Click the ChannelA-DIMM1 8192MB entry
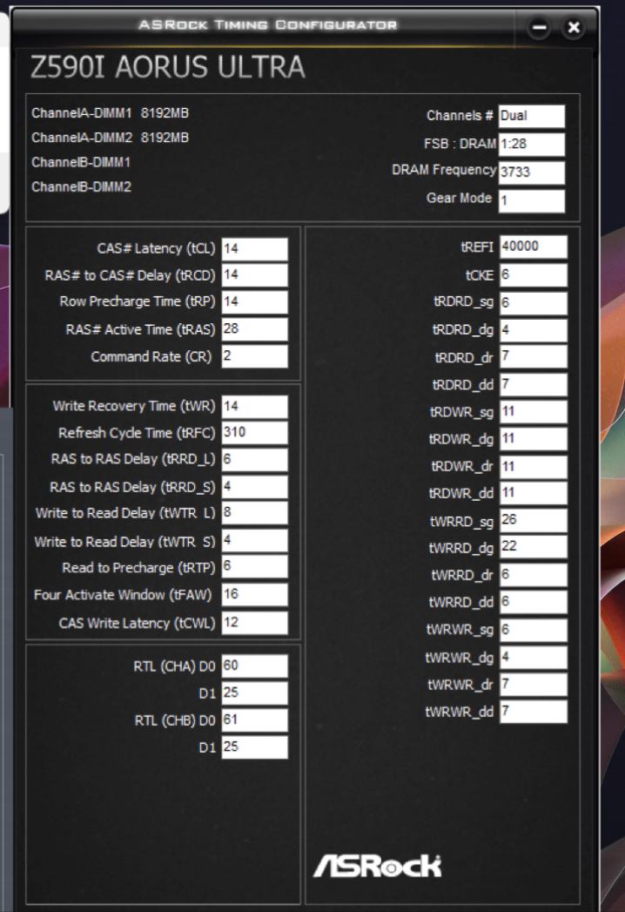The width and height of the screenshot is (625, 912). (x=111, y=113)
